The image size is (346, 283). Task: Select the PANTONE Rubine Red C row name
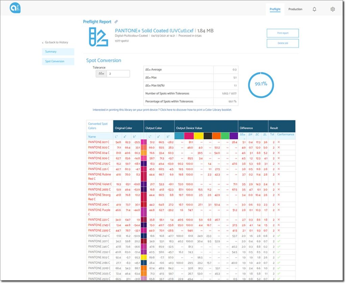pyautogui.click(x=100, y=177)
